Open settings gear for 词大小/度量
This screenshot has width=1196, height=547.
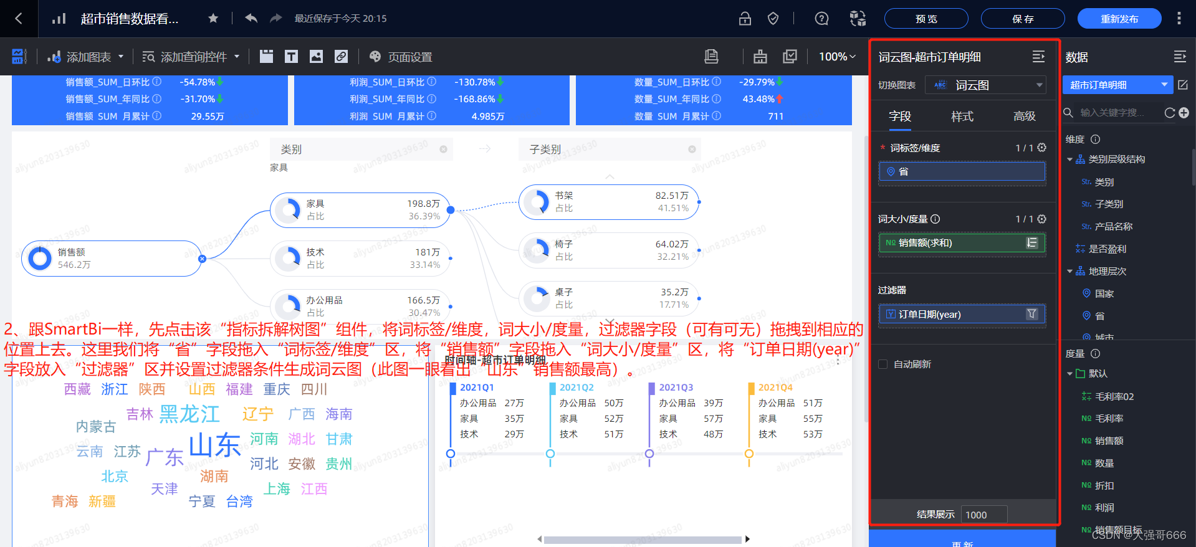click(1041, 219)
